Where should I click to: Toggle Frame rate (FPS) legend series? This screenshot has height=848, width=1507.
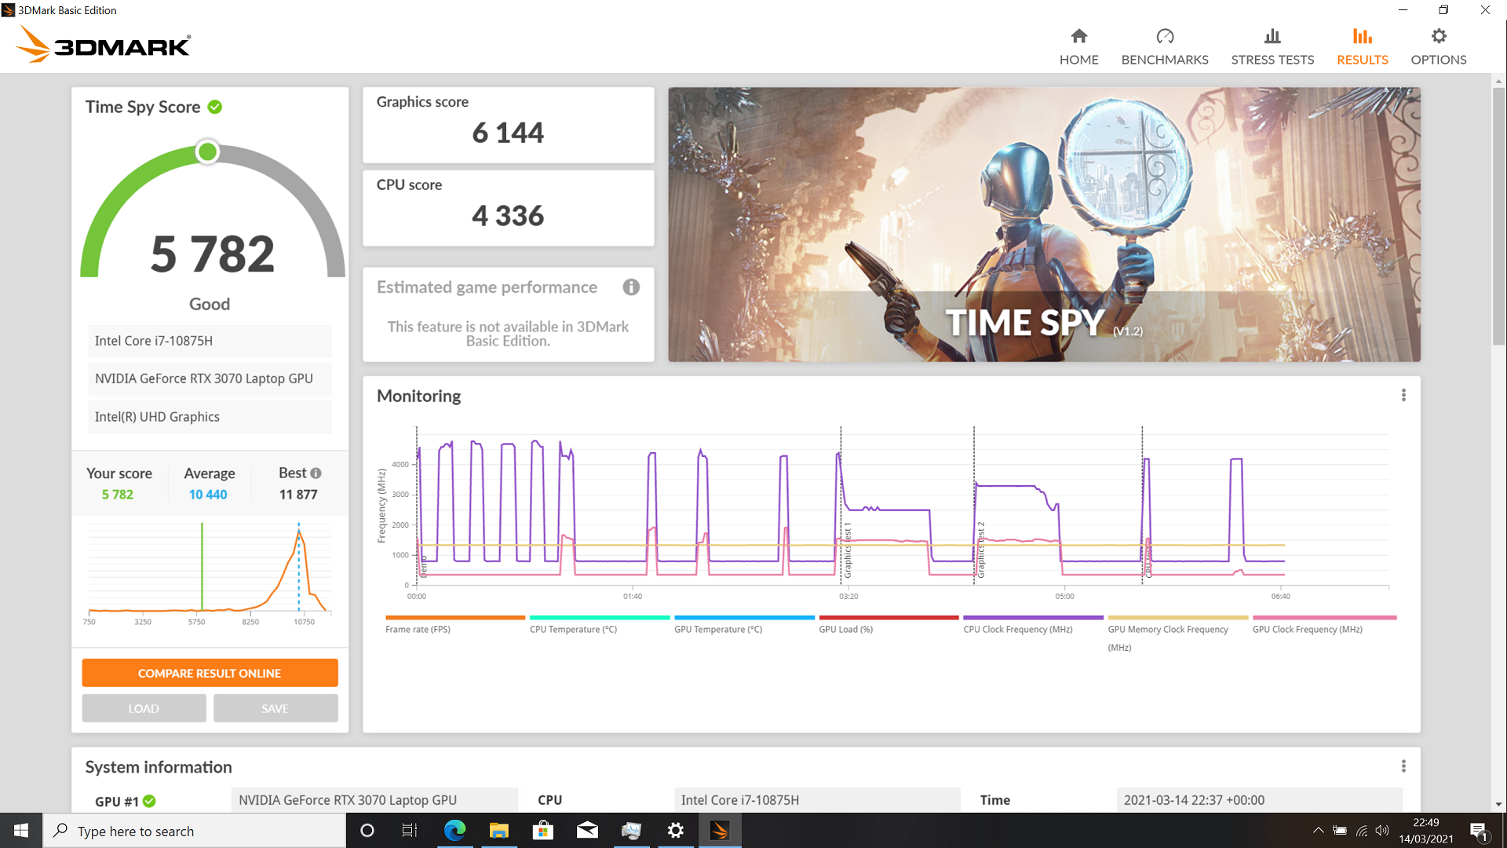click(x=454, y=625)
